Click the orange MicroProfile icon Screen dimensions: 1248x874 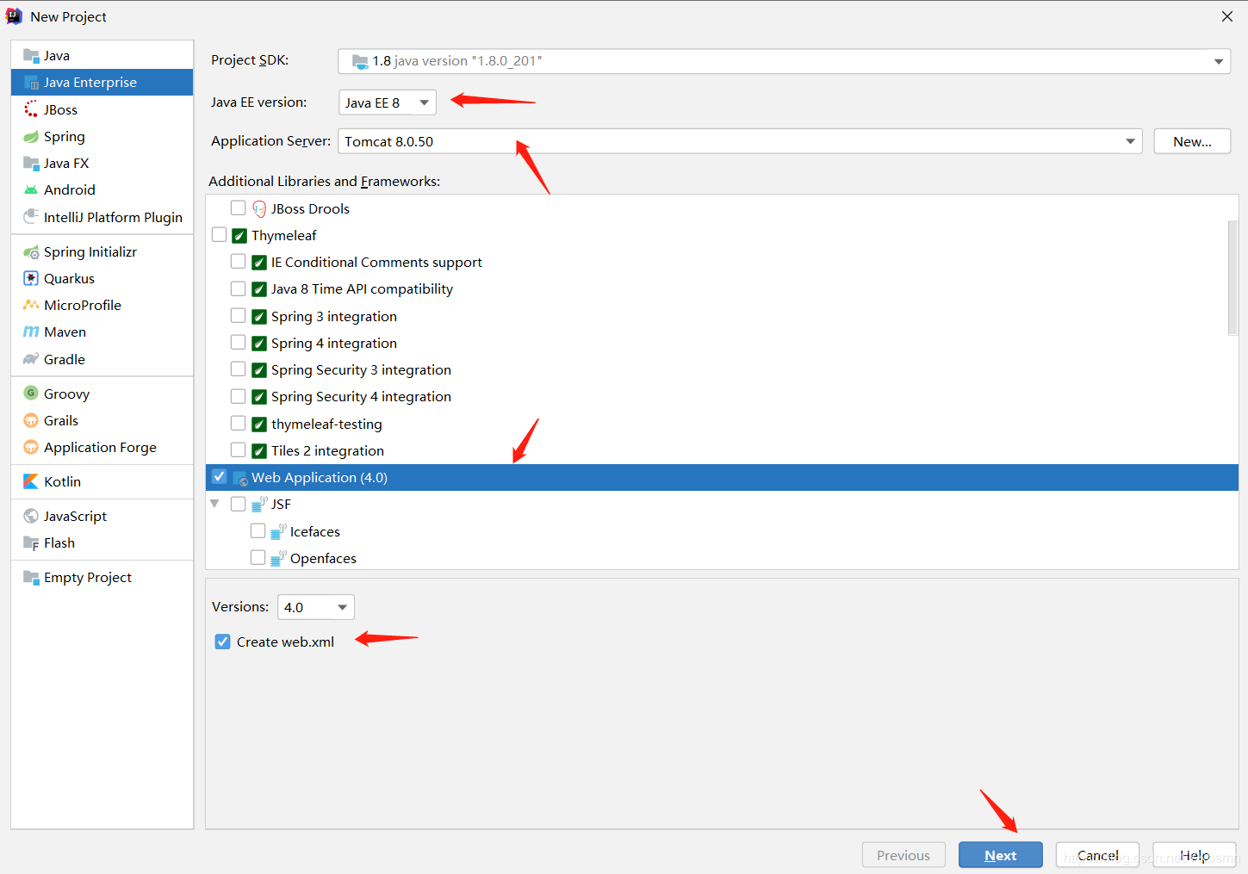[x=31, y=305]
